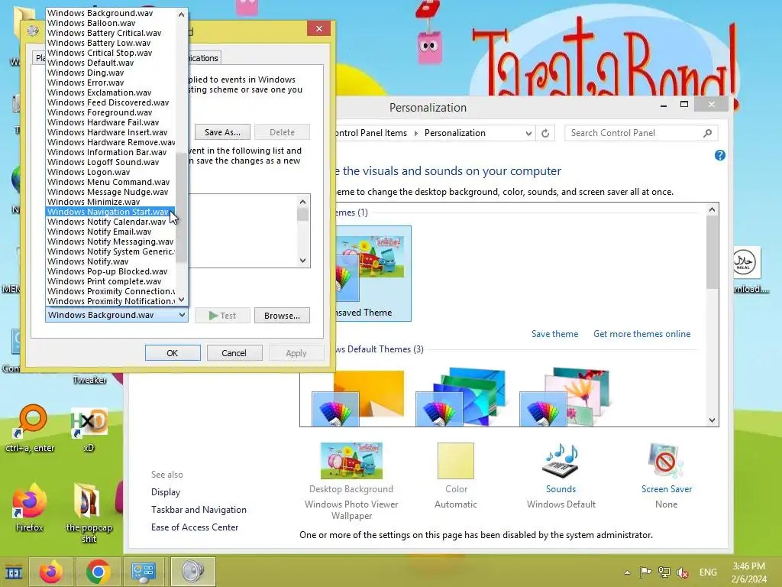782x587 pixels.
Task: Select Windows Hardware Fail.wav
Action: pyautogui.click(x=110, y=122)
